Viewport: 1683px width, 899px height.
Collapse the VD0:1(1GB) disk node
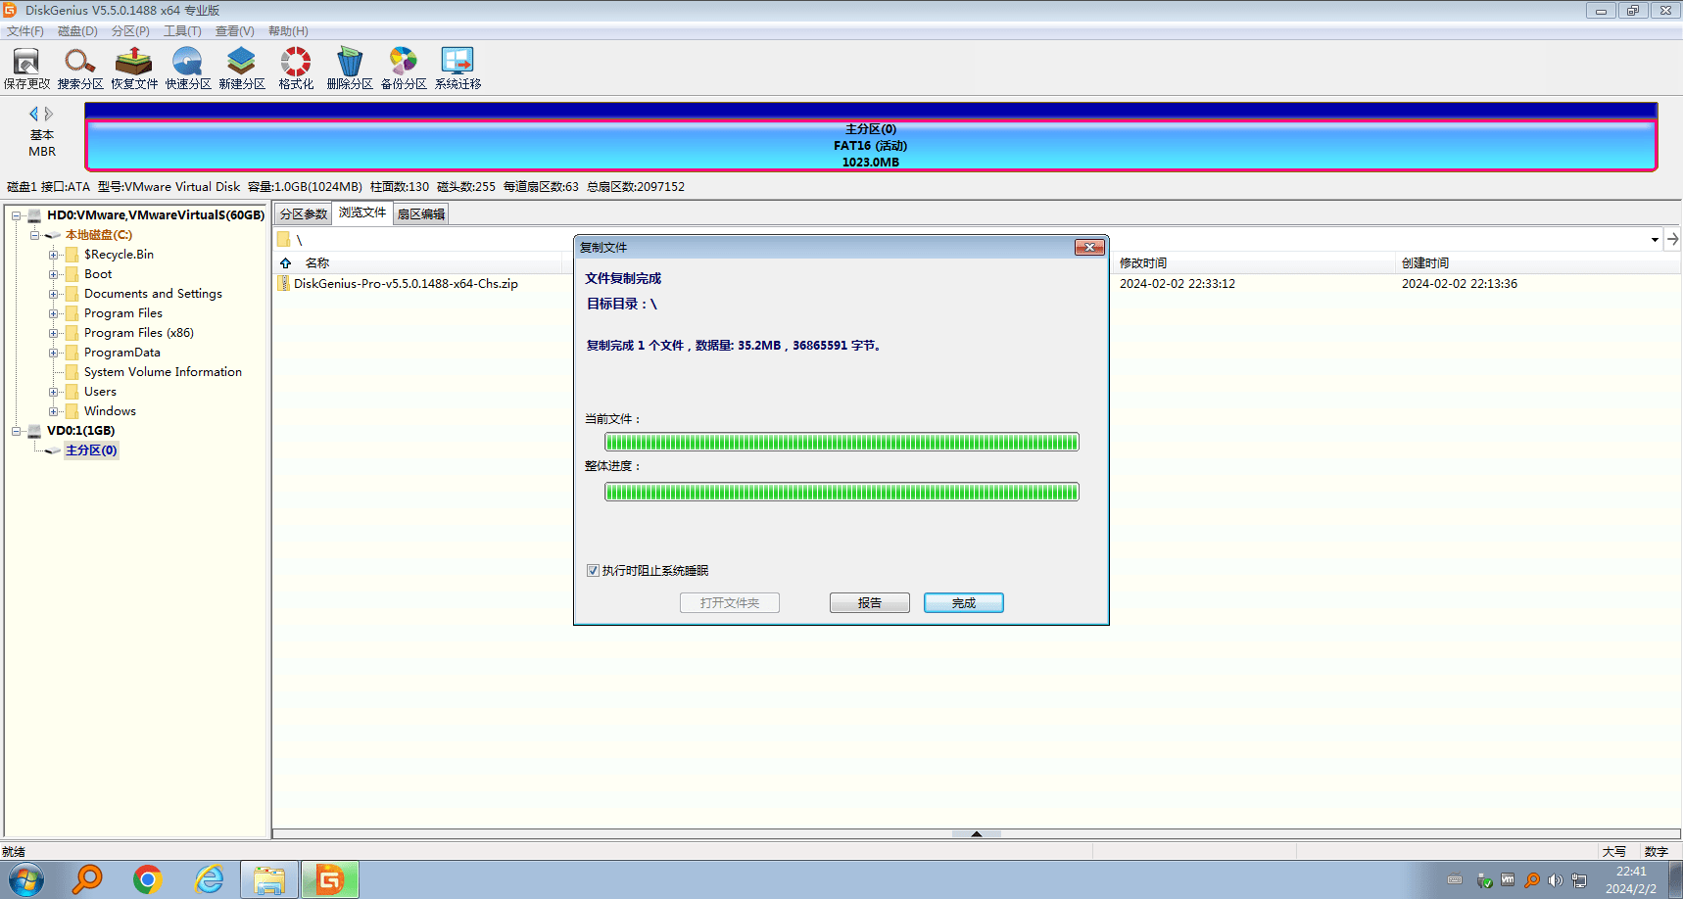click(x=17, y=431)
